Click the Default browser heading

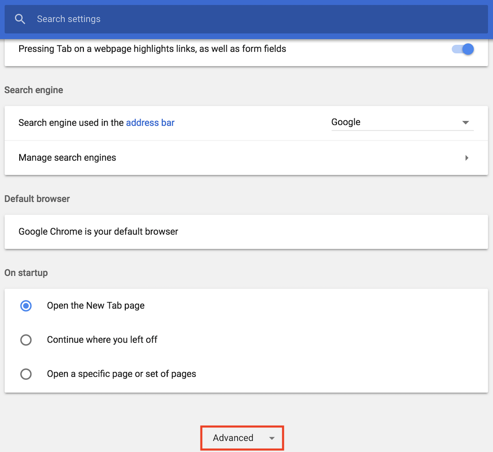point(37,199)
